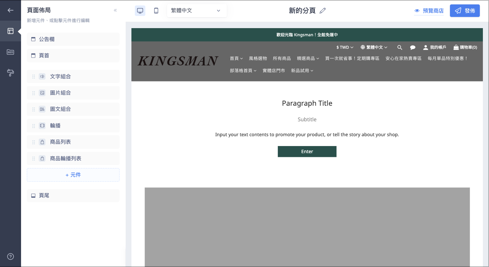Click the 圖文組合 image-text icon
This screenshot has height=267, width=489.
(x=42, y=109)
